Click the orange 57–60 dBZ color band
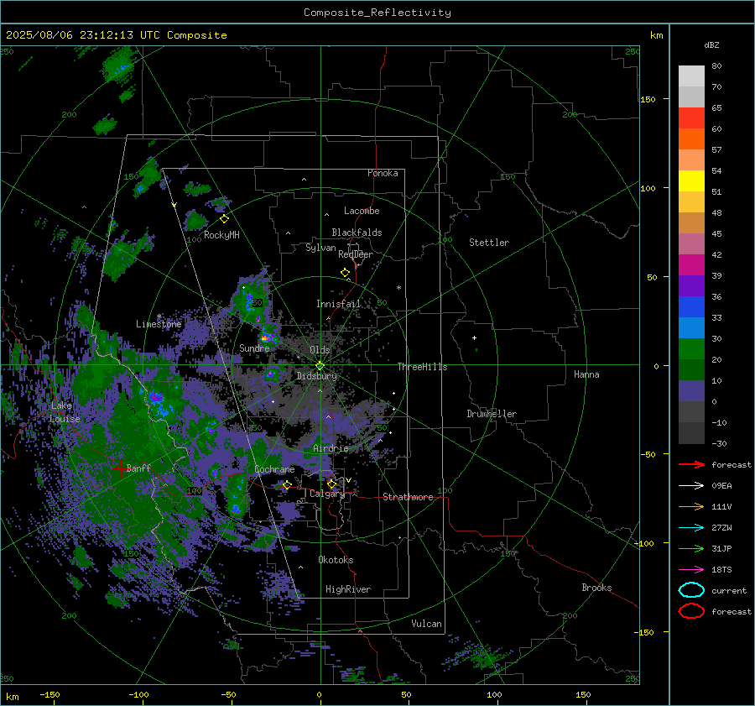Viewport: 755px width, 706px height. (691, 139)
